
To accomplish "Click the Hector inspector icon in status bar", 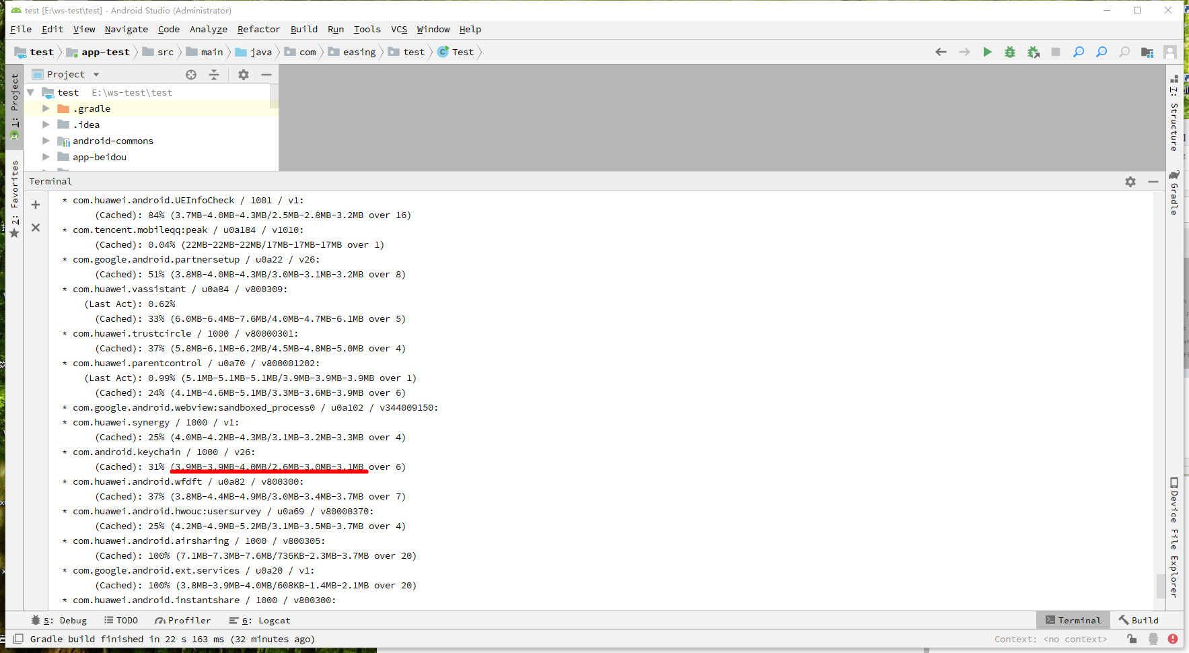I will click(1153, 639).
